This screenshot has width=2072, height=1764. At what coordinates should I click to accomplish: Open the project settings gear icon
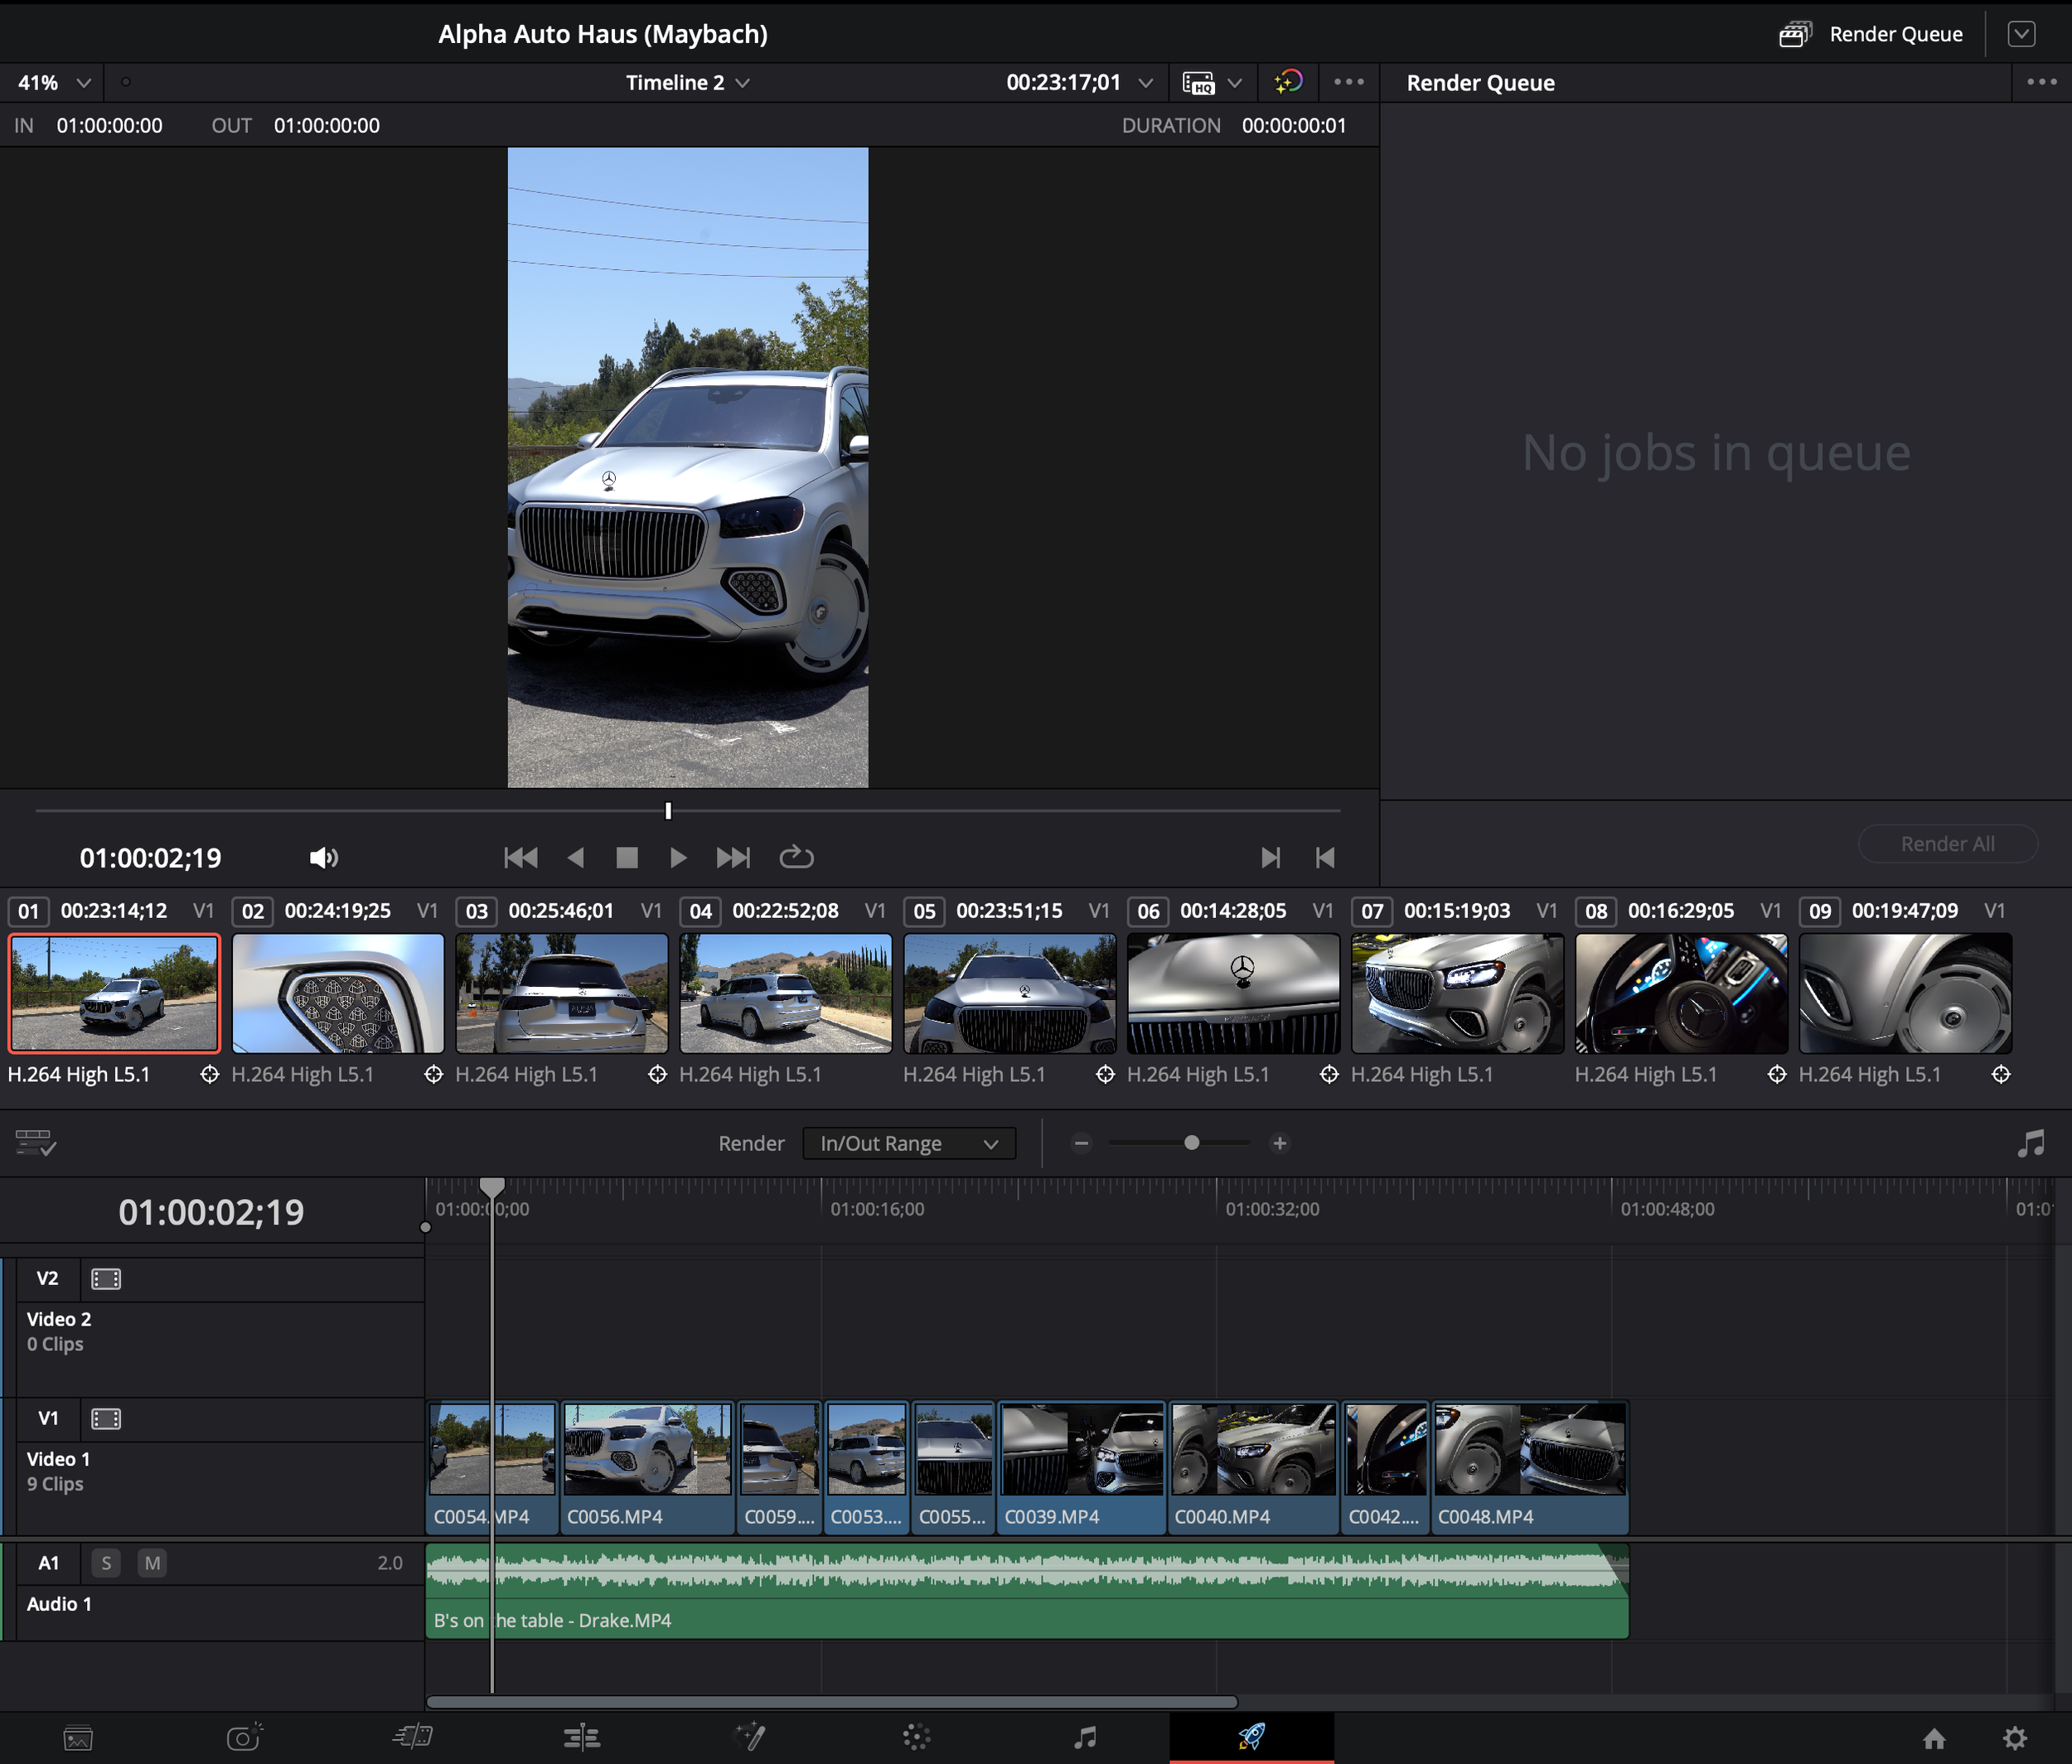pyautogui.click(x=2015, y=1739)
